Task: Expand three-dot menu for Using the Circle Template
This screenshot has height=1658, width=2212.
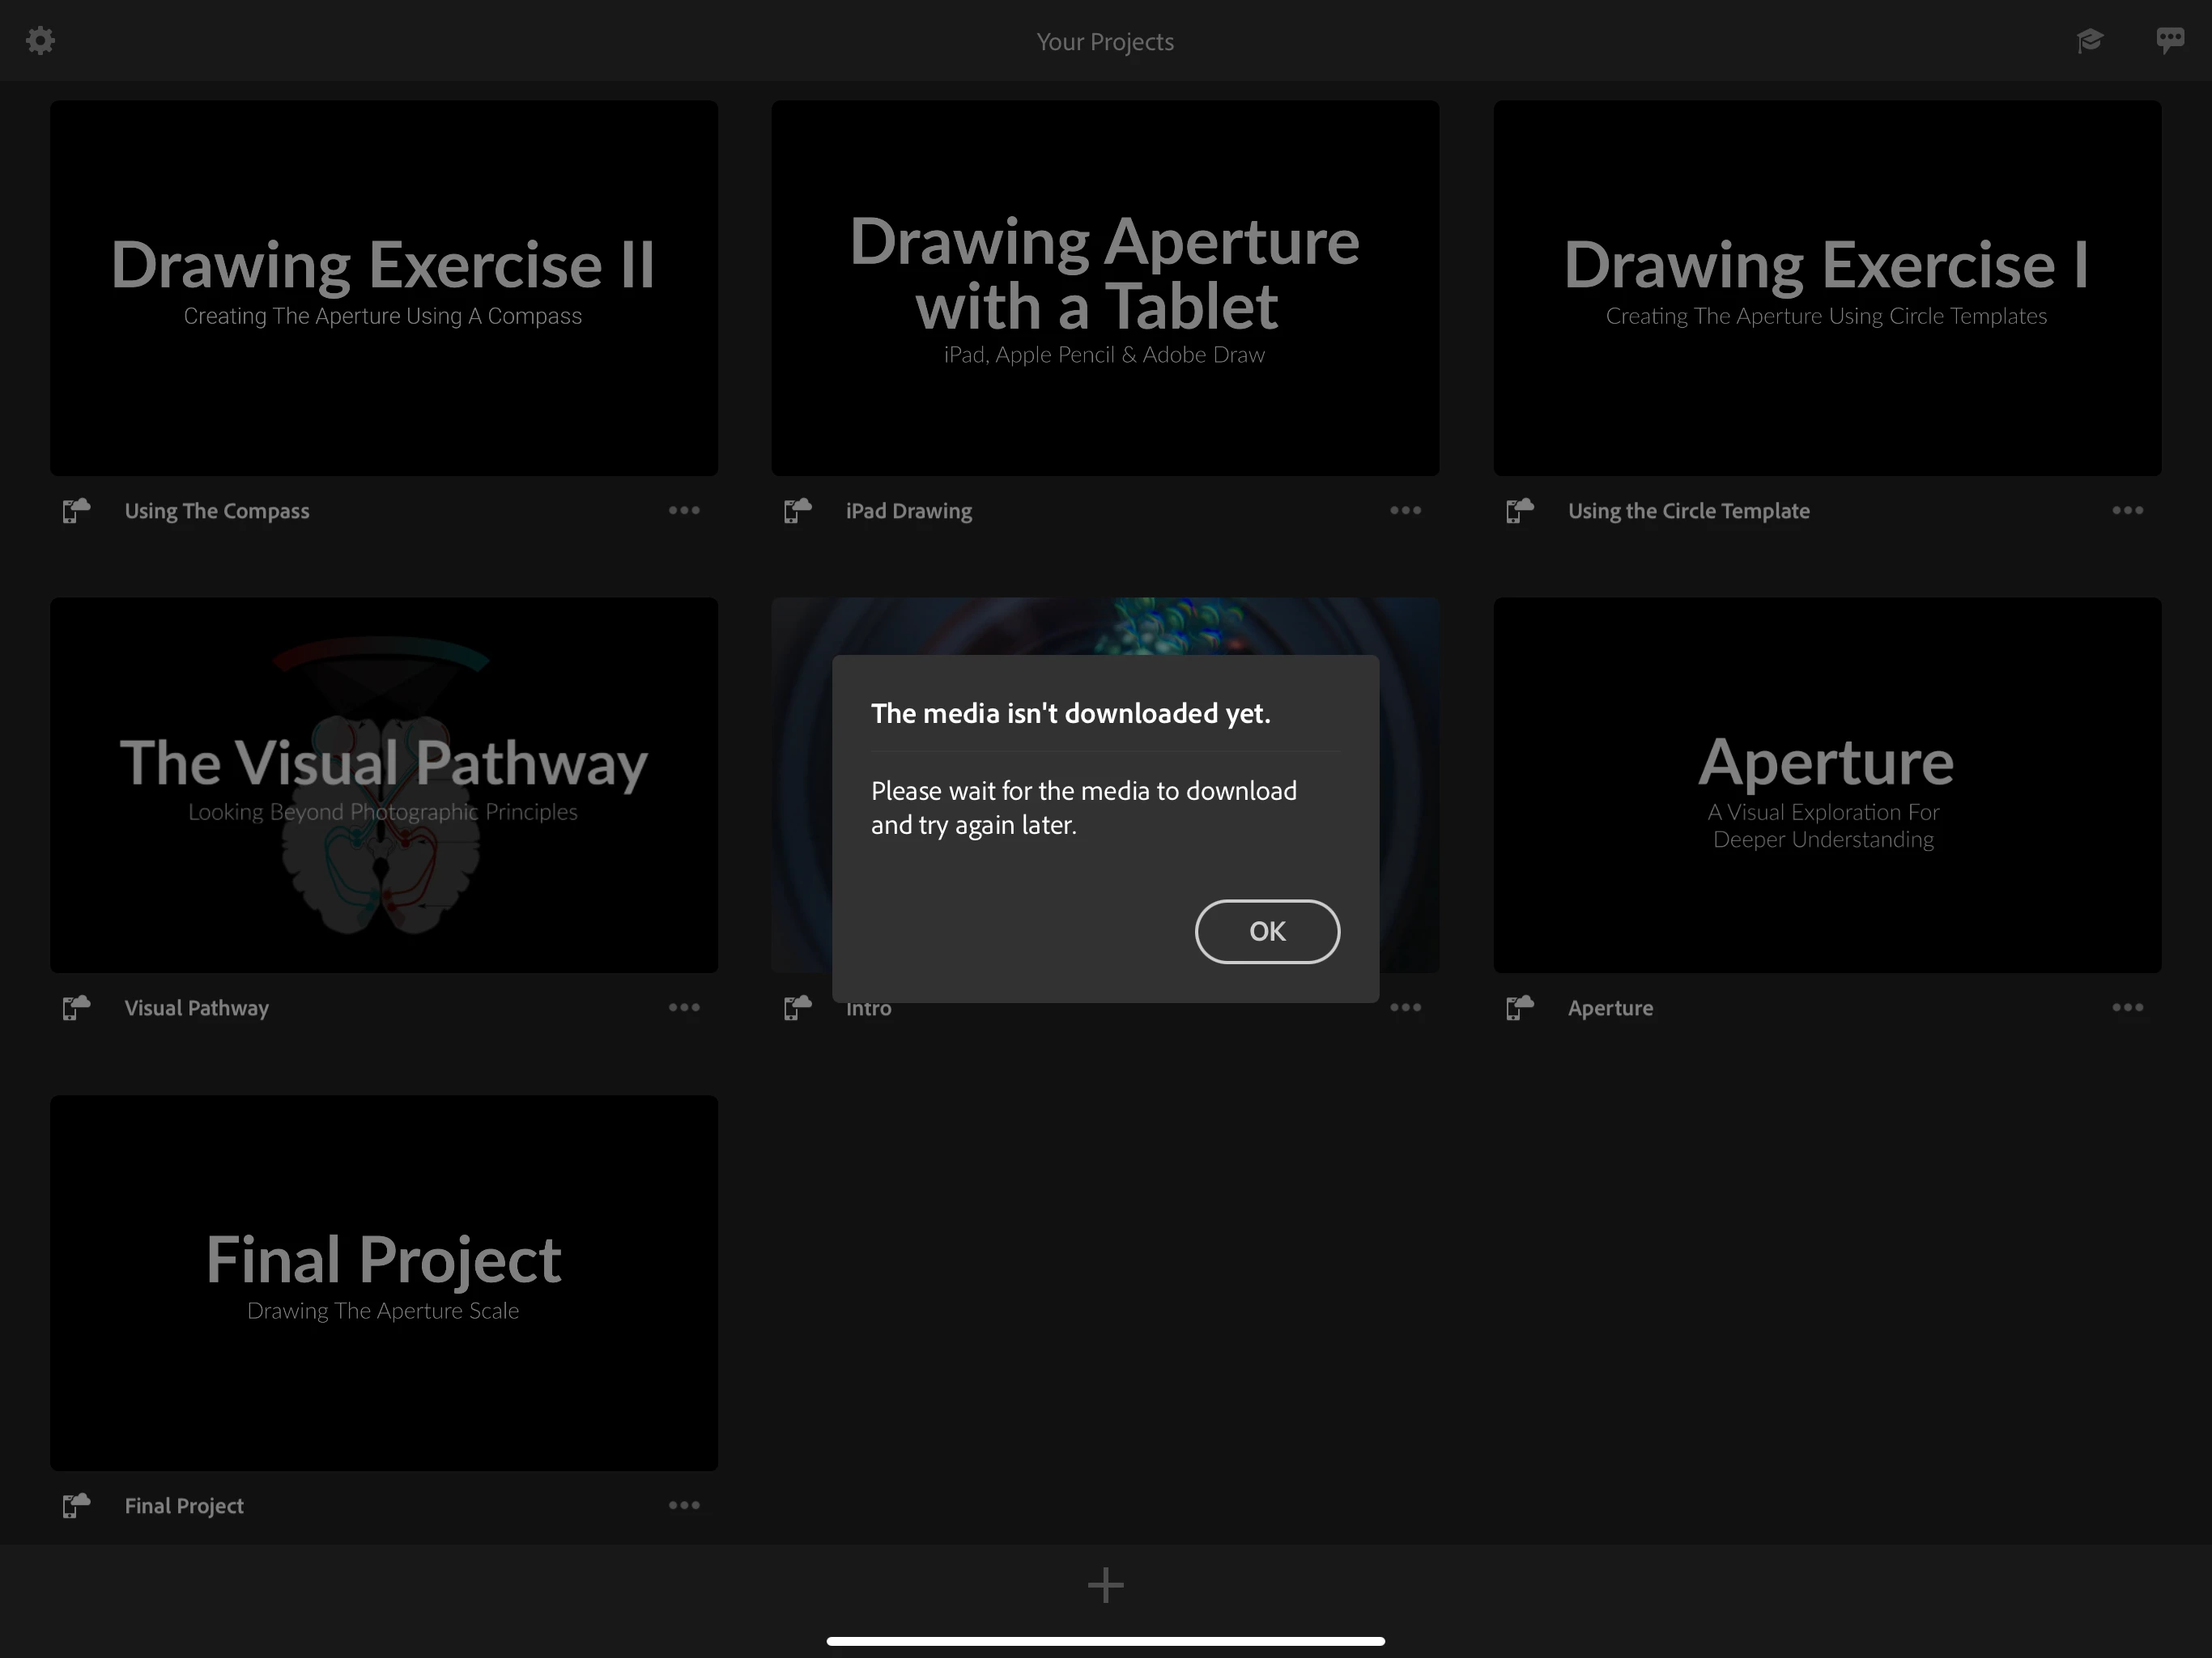Action: point(2127,511)
